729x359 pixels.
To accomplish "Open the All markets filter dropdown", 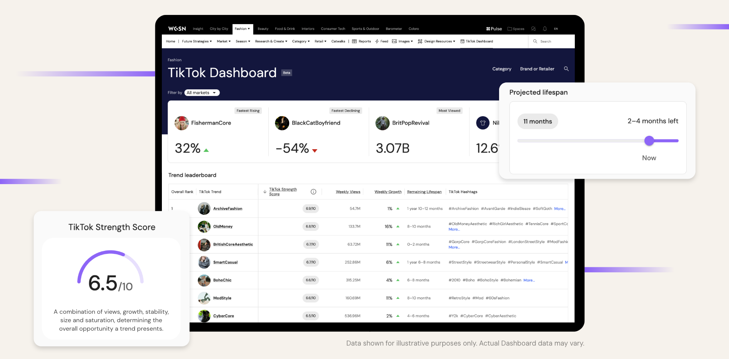I will coord(202,93).
